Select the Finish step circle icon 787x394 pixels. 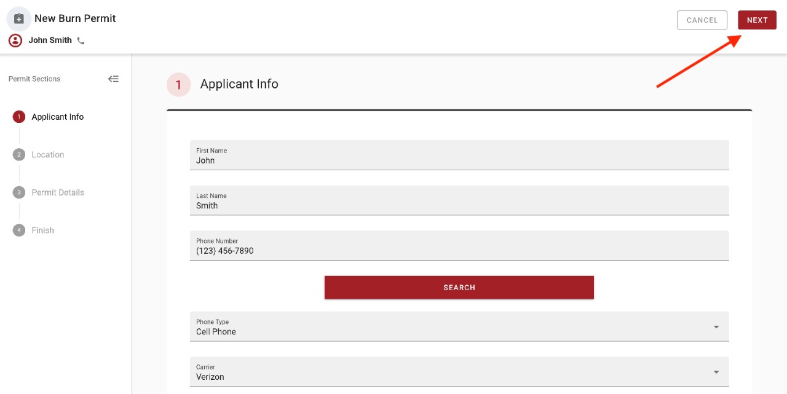[19, 230]
